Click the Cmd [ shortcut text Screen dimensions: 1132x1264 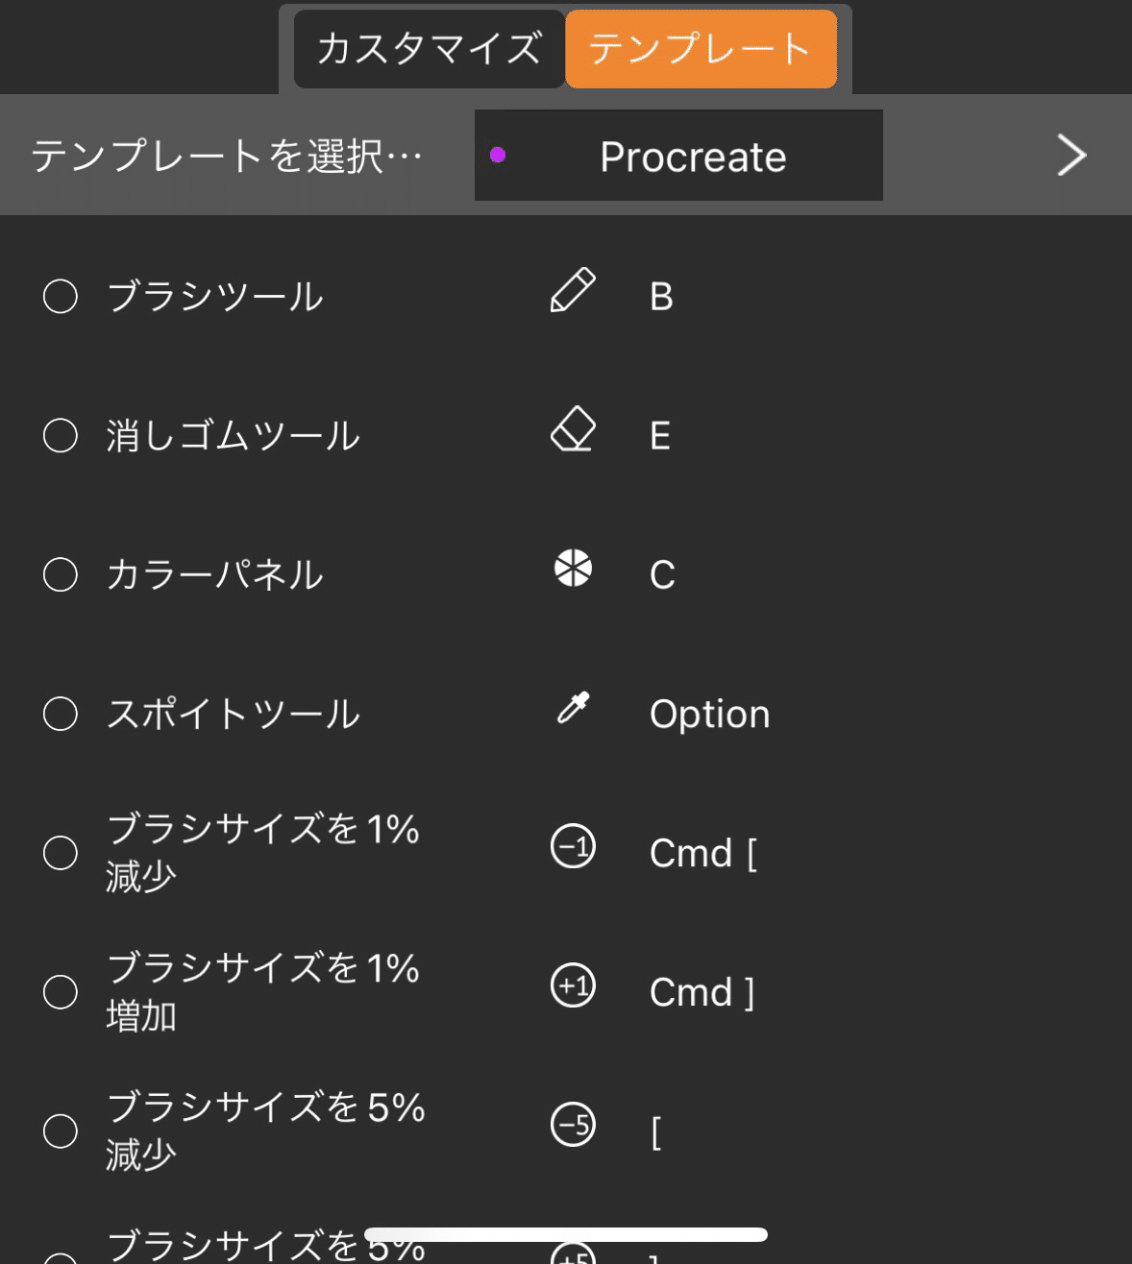(702, 853)
